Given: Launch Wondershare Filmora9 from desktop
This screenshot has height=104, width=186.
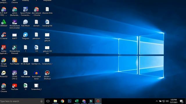Looking at the screenshot, I should click(x=15, y=50).
